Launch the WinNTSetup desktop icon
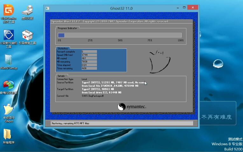243x152 pixels. tap(9, 62)
